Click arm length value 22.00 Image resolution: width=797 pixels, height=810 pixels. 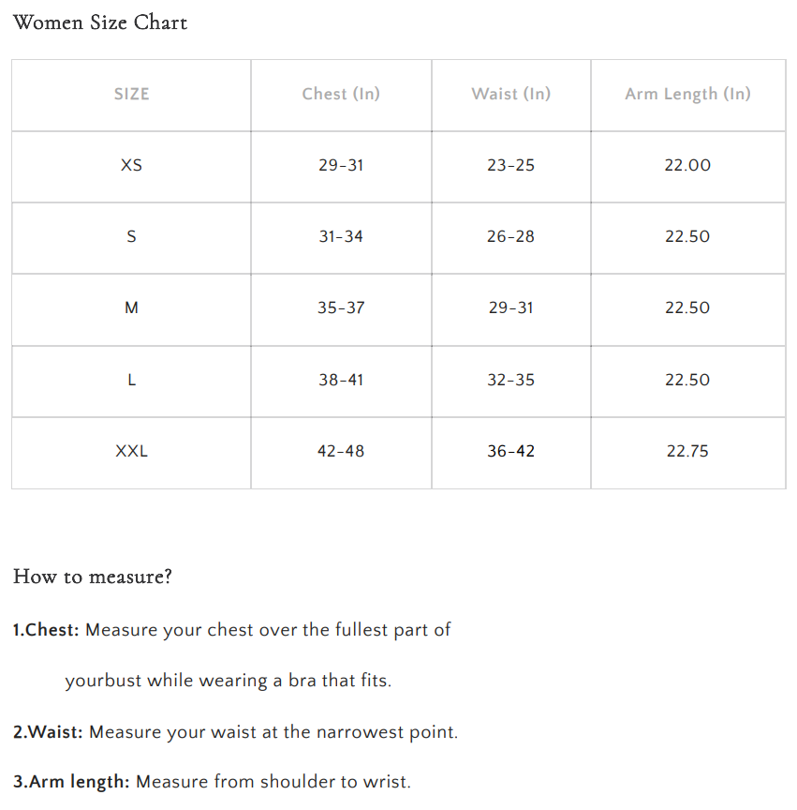(687, 165)
